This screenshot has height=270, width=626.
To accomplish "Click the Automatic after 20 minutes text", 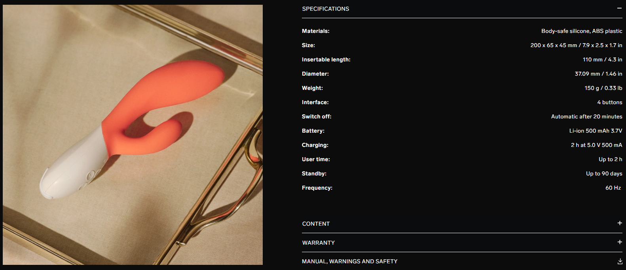I will tap(586, 116).
